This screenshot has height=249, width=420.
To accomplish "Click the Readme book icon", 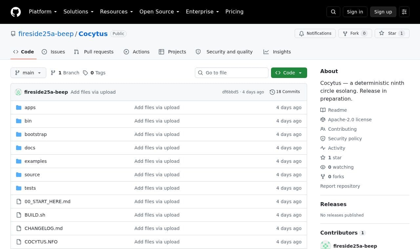I will [x=323, y=110].
